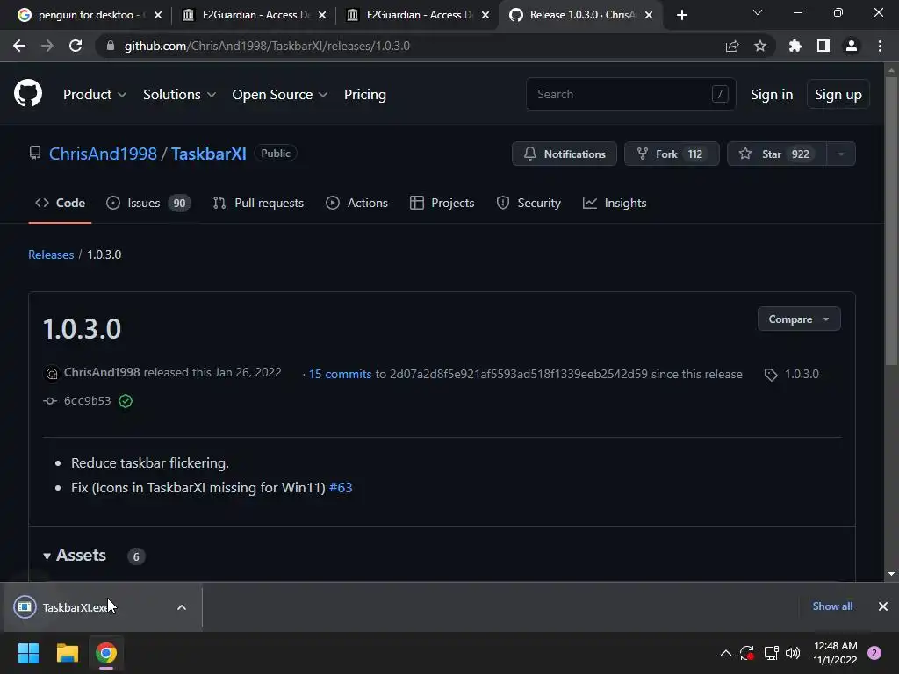Click the Releases breadcrumb link

coord(51,255)
